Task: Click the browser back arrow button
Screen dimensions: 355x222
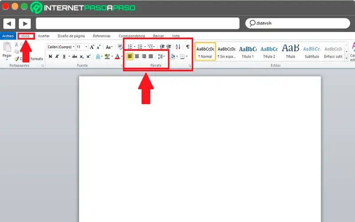Action: coord(9,24)
